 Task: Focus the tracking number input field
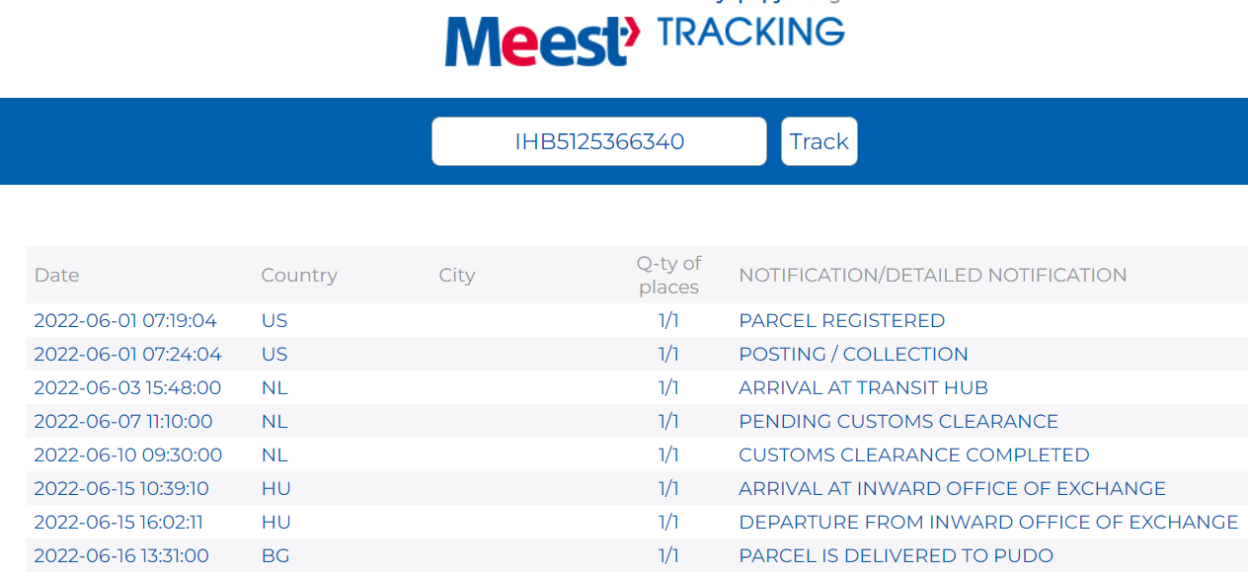(x=598, y=141)
